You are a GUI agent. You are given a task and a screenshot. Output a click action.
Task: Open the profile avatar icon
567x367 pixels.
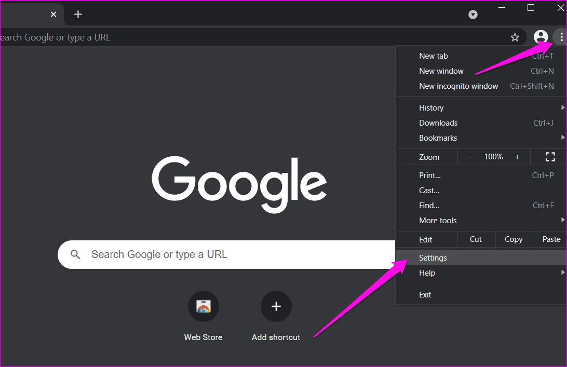tap(541, 37)
